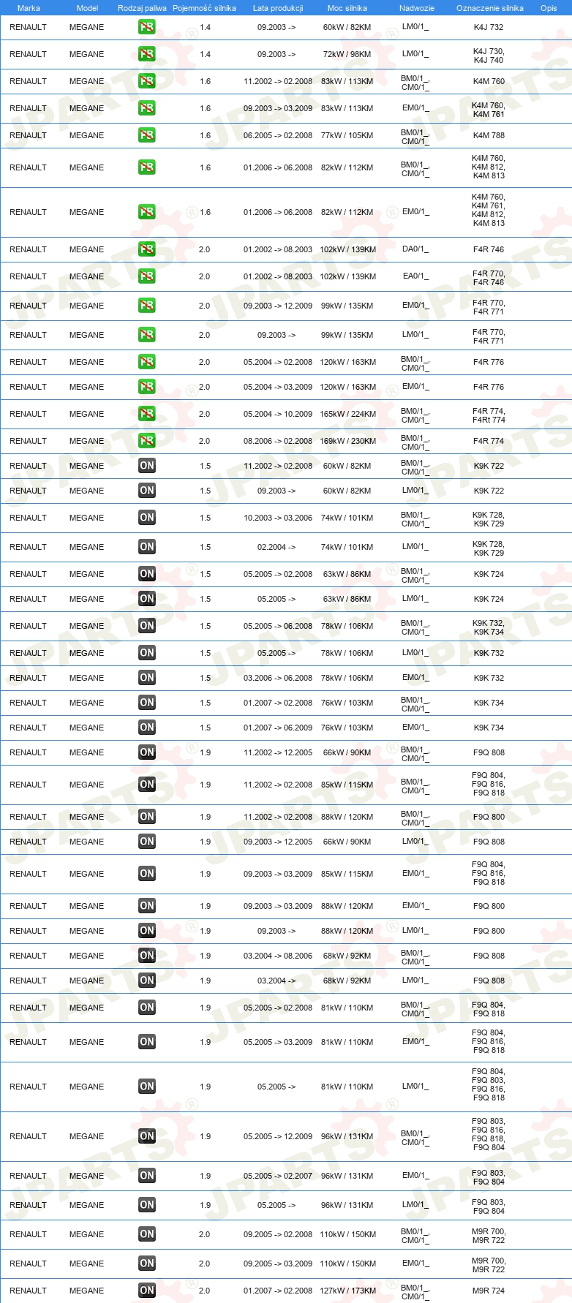The image size is (572, 1303).
Task: Click the Rodzaj paliwa column header
Action: tap(142, 8)
